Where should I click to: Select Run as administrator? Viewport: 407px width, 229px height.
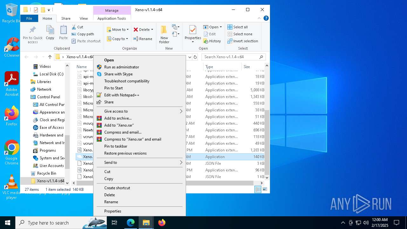(140, 67)
